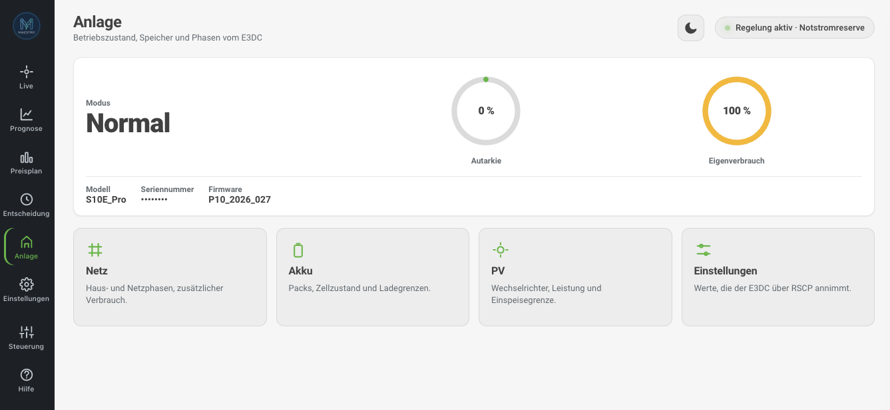Click the Autarkie gauge showing 0 %
This screenshot has width=890, height=410.
(x=486, y=111)
